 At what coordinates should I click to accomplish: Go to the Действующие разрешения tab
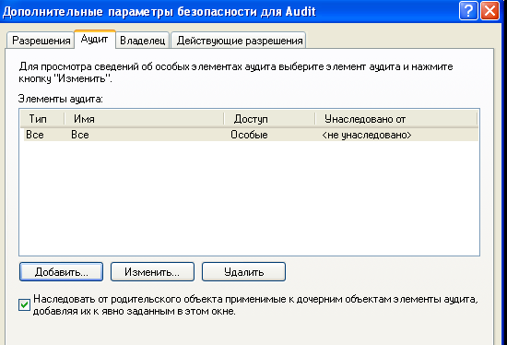tap(239, 41)
